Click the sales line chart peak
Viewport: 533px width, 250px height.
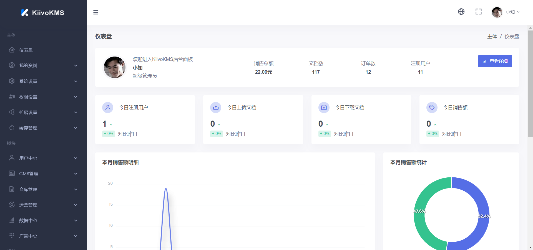click(x=166, y=189)
